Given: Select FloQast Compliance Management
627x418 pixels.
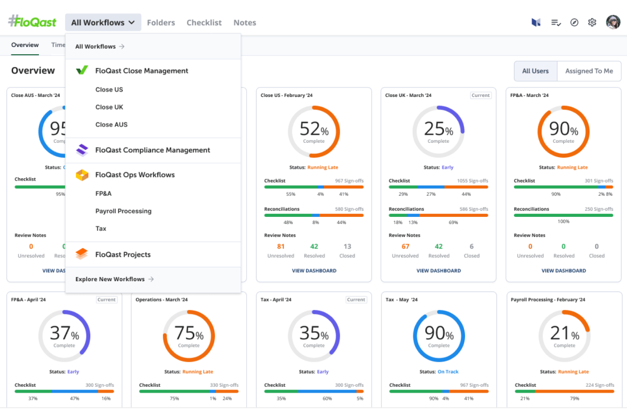Looking at the screenshot, I should [153, 150].
